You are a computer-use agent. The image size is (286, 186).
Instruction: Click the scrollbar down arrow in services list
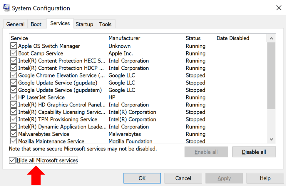click(x=271, y=140)
